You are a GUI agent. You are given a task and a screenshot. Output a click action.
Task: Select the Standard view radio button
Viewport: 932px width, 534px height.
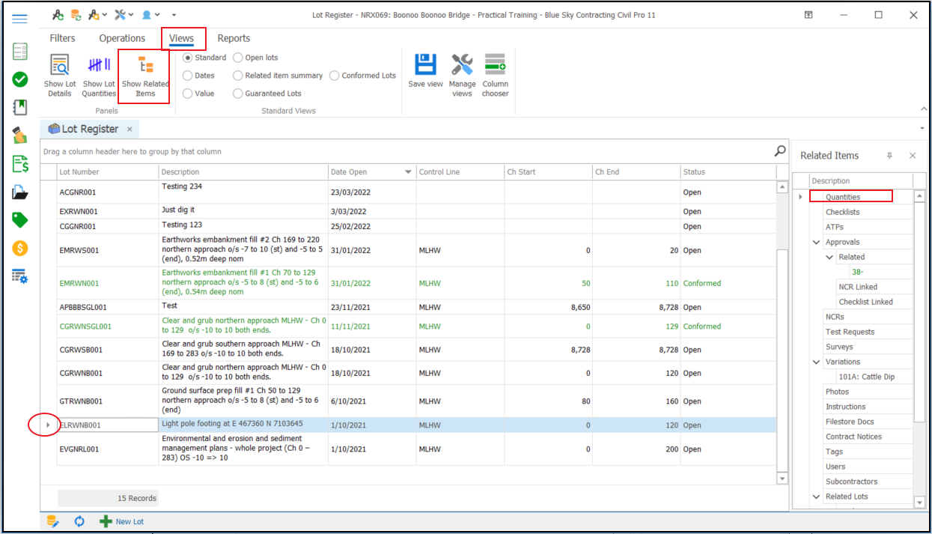pyautogui.click(x=188, y=58)
